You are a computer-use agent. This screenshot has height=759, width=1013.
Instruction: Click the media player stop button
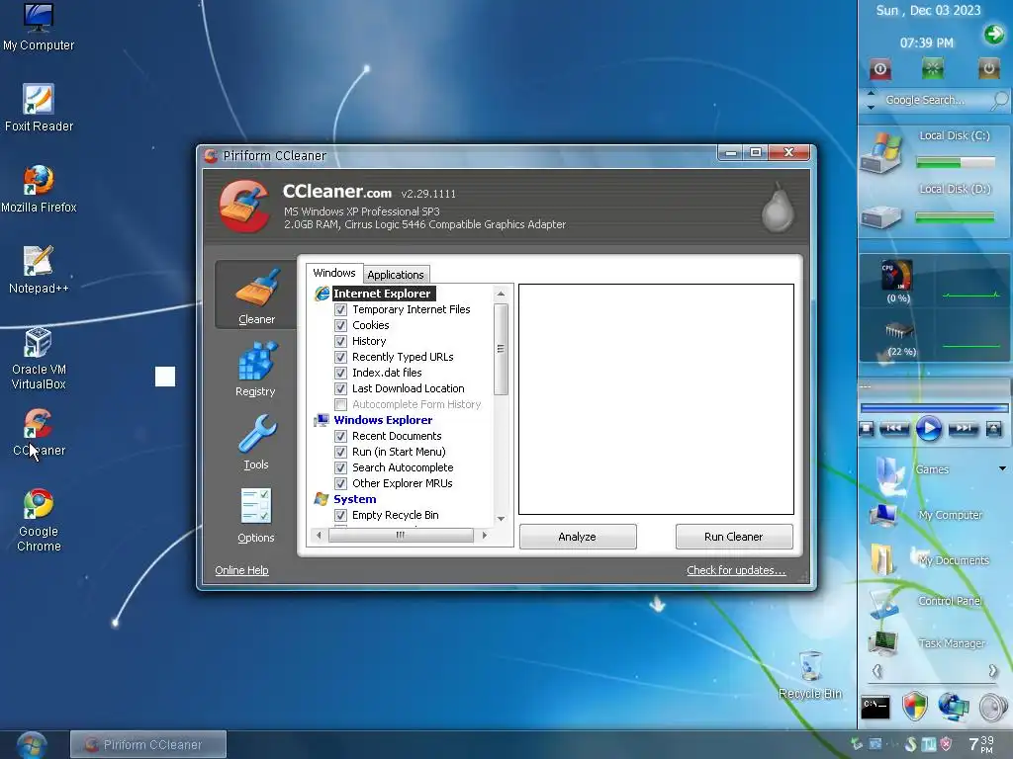[867, 428]
